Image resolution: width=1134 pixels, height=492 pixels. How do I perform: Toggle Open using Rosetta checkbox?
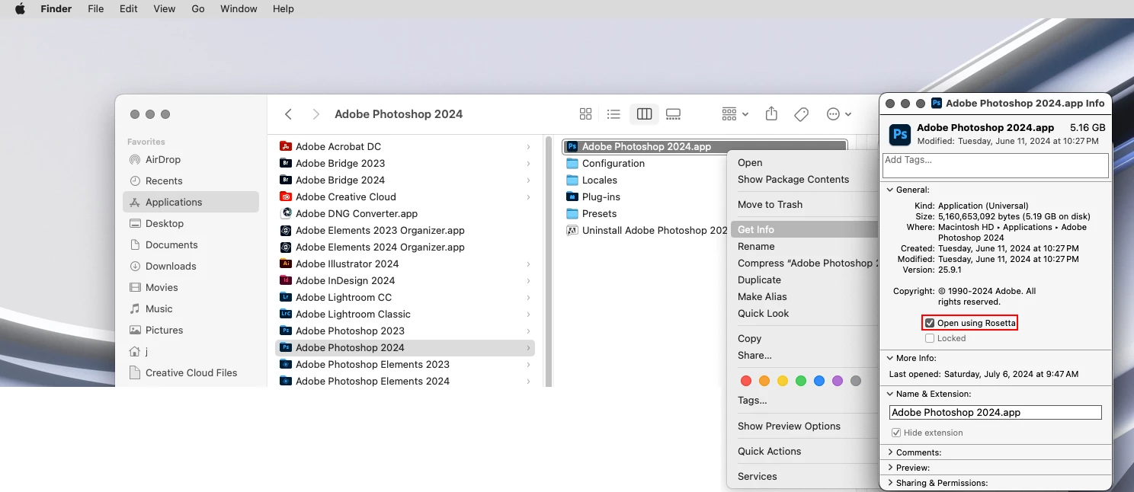[x=930, y=323]
